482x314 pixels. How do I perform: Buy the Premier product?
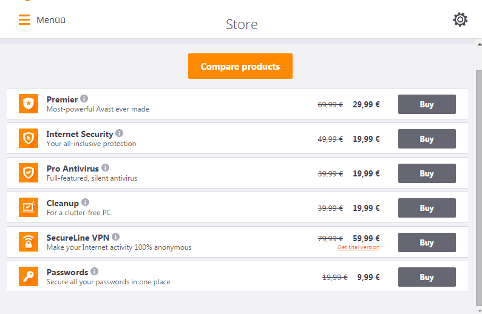coord(427,104)
